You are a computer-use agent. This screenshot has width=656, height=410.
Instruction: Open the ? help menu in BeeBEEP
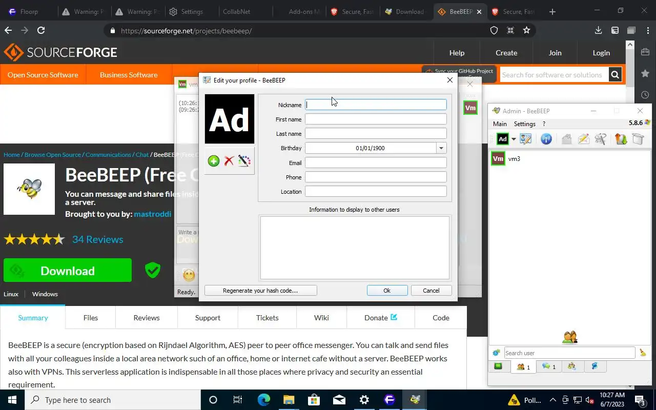click(544, 124)
